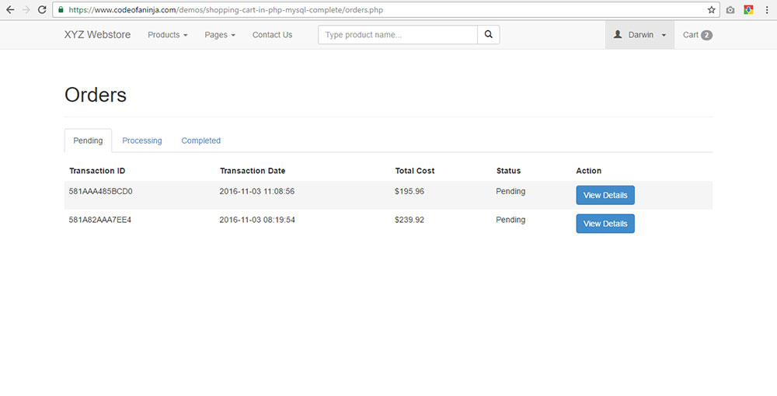Bookmark the page using the star icon
The image size is (777, 396).
(x=711, y=10)
